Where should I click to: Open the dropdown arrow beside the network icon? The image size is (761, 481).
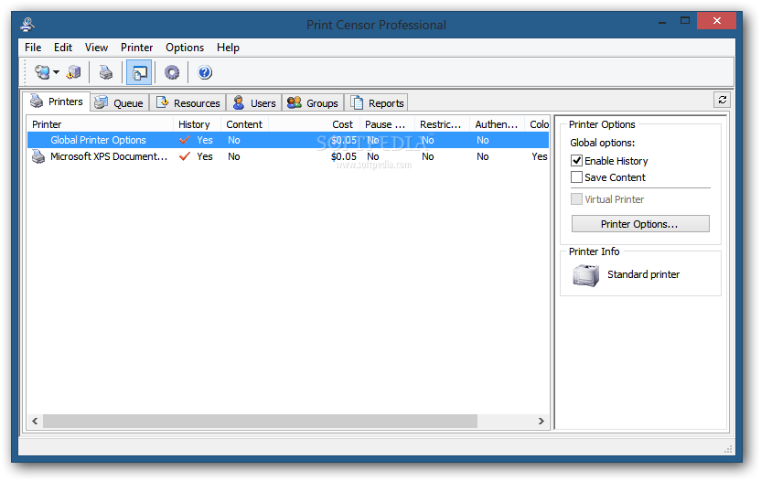pos(57,73)
